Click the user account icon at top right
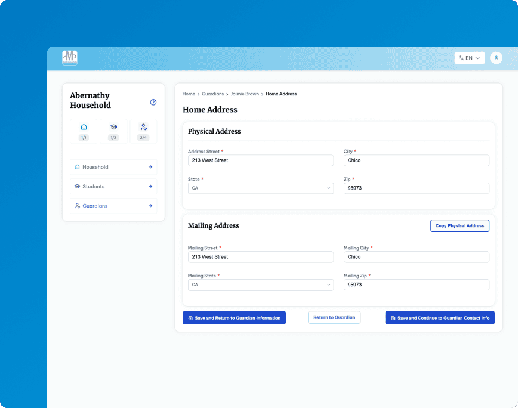The height and width of the screenshot is (408, 518). coord(497,58)
